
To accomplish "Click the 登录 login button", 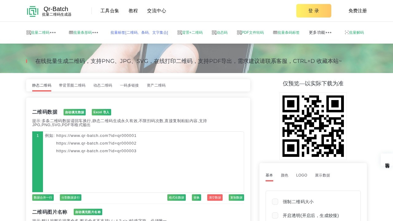I will pyautogui.click(x=313, y=11).
